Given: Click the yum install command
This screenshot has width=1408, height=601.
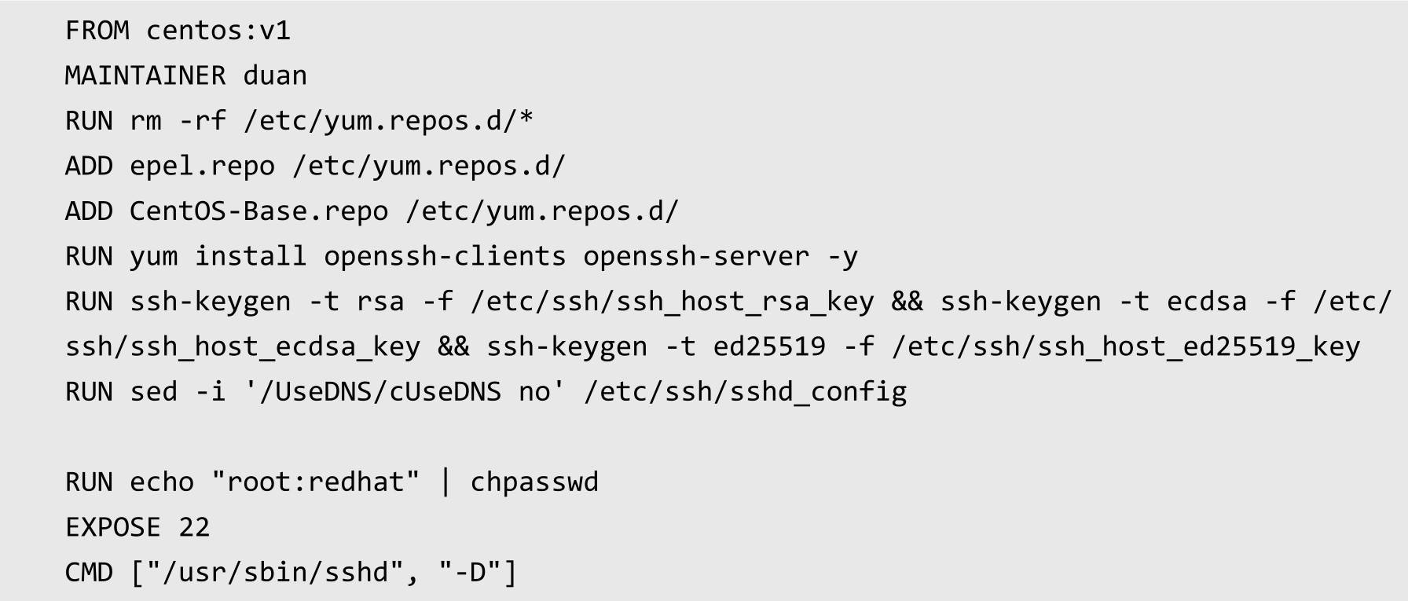Looking at the screenshot, I should click(218, 256).
